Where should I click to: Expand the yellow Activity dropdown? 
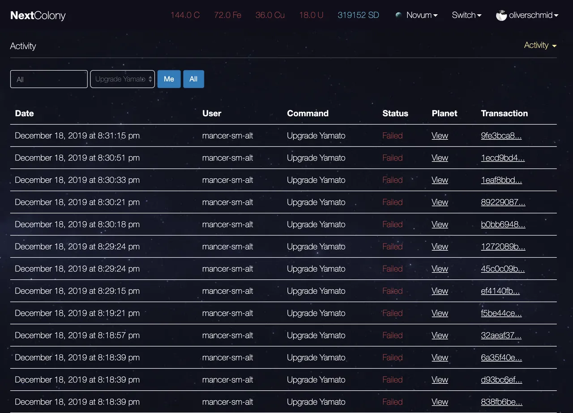coord(540,45)
